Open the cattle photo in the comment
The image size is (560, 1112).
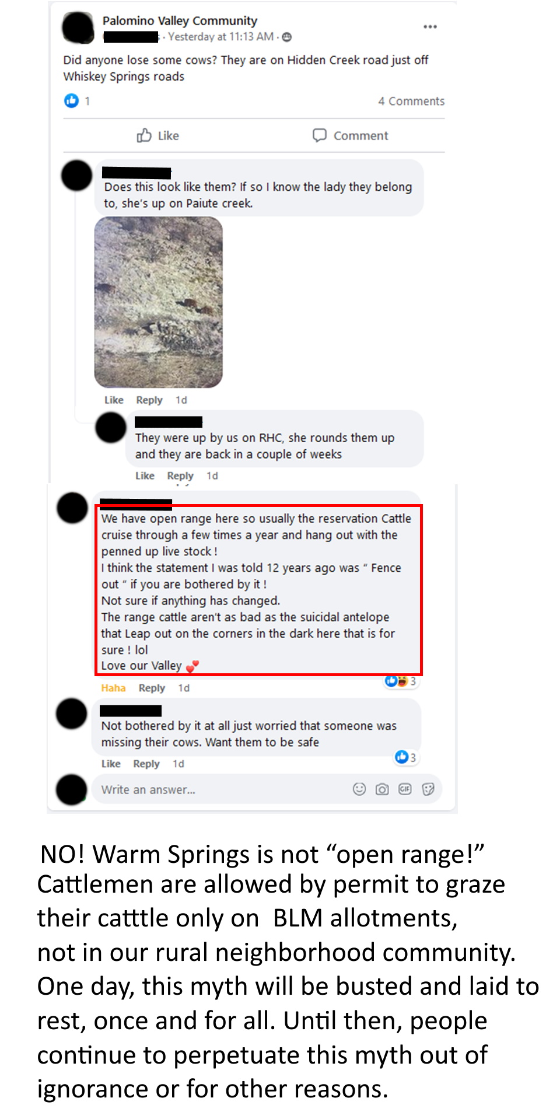(x=159, y=302)
